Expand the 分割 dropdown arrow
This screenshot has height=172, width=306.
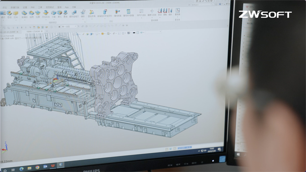coord(54,20)
